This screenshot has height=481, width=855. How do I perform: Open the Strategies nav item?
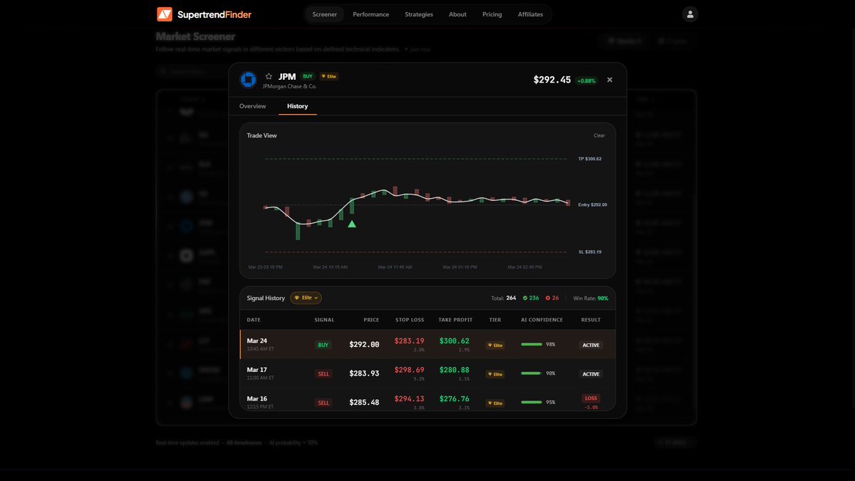tap(419, 14)
